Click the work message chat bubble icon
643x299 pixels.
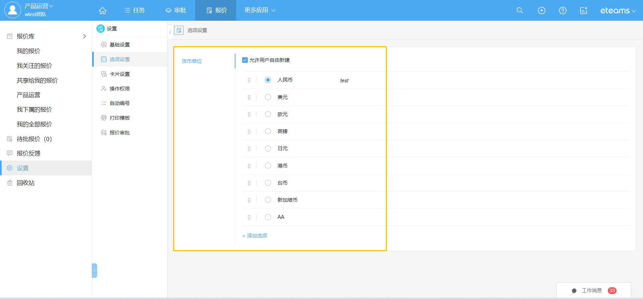pos(574,291)
